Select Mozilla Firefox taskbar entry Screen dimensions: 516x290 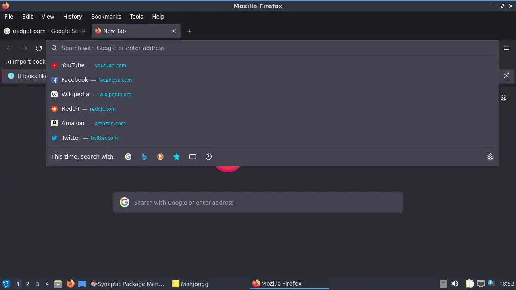(289, 284)
